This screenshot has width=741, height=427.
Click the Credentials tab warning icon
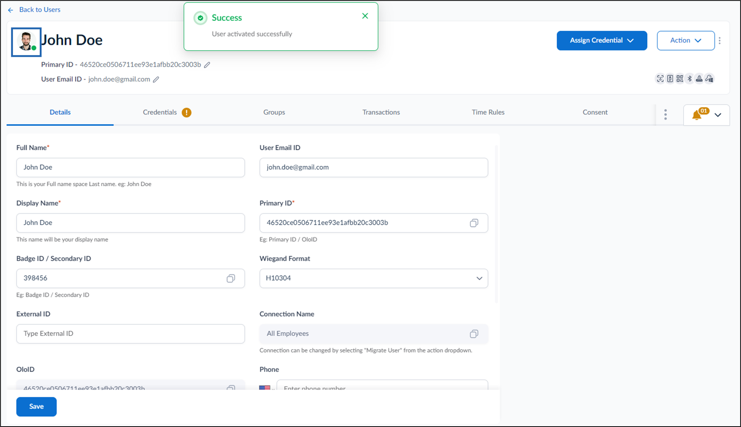187,112
